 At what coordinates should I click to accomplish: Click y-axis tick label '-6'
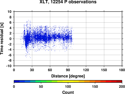[x=10, y=55]
